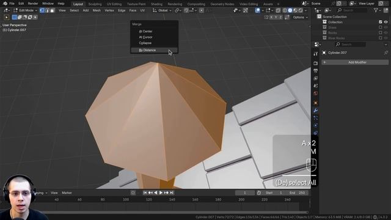The image size is (391, 220).
Task: Hide Collection with the eye icon
Action: click(386, 22)
